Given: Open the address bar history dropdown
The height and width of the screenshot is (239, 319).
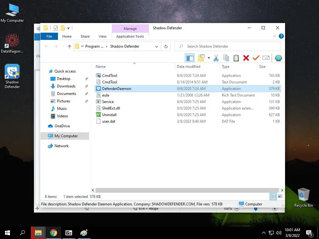Looking at the screenshot, I should coord(157,47).
